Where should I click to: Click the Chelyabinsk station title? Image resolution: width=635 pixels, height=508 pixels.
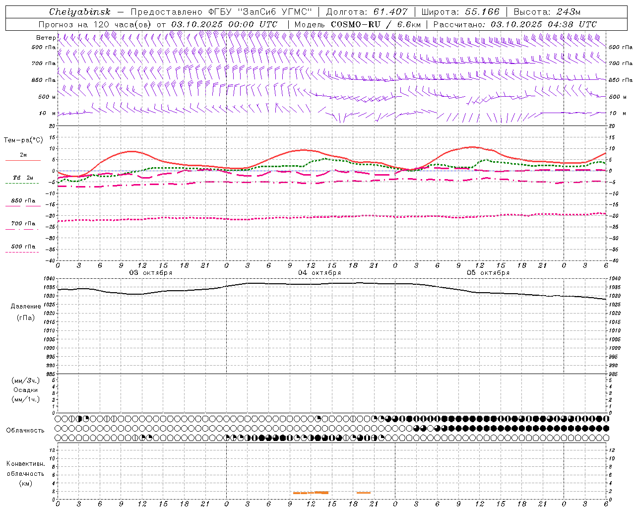click(80, 12)
